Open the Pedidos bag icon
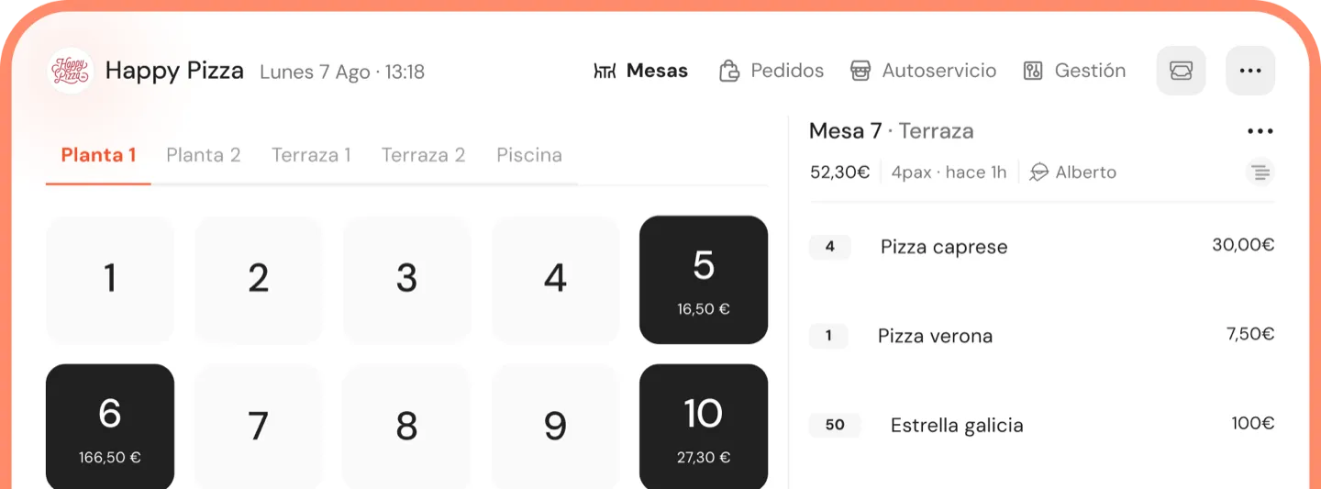This screenshot has width=1321, height=489. [729, 71]
